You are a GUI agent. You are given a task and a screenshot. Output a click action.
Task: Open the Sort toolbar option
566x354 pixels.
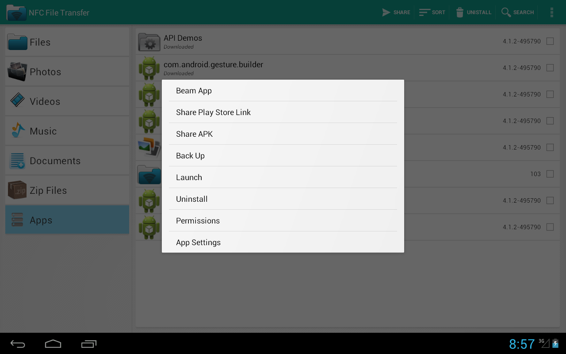tap(432, 12)
